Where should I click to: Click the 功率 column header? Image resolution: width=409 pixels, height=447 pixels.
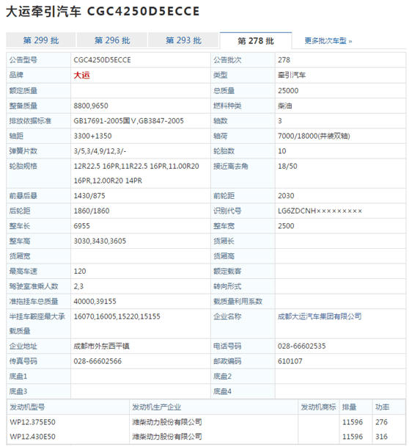pyautogui.click(x=382, y=407)
